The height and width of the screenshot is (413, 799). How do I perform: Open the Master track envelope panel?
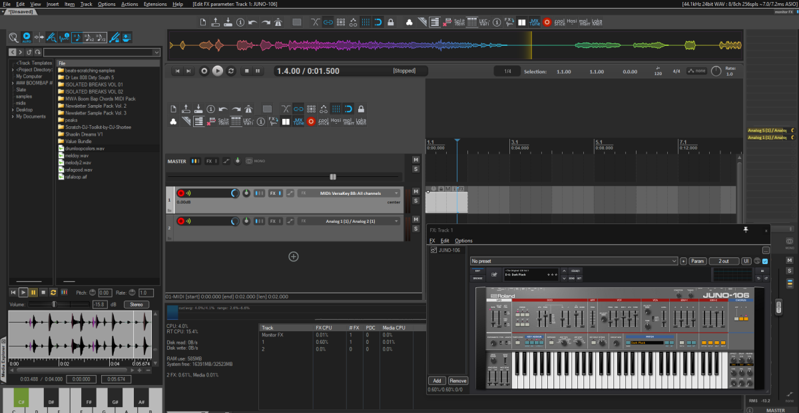click(226, 161)
